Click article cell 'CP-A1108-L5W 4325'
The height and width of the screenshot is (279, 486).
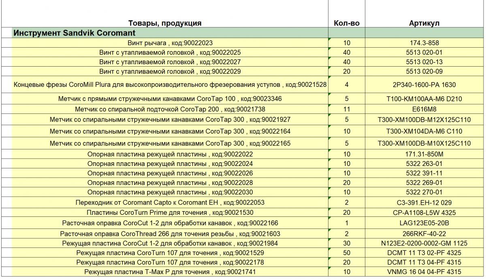(424, 212)
